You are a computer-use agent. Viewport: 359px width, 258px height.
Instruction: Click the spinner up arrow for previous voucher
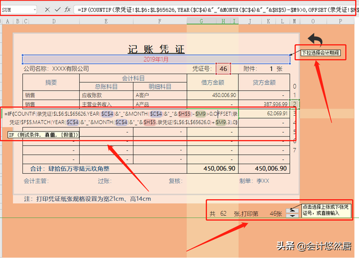(x=292, y=210)
